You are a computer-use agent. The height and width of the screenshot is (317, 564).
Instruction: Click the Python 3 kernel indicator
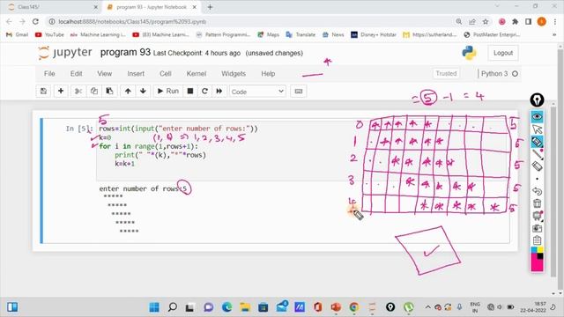[x=499, y=73]
